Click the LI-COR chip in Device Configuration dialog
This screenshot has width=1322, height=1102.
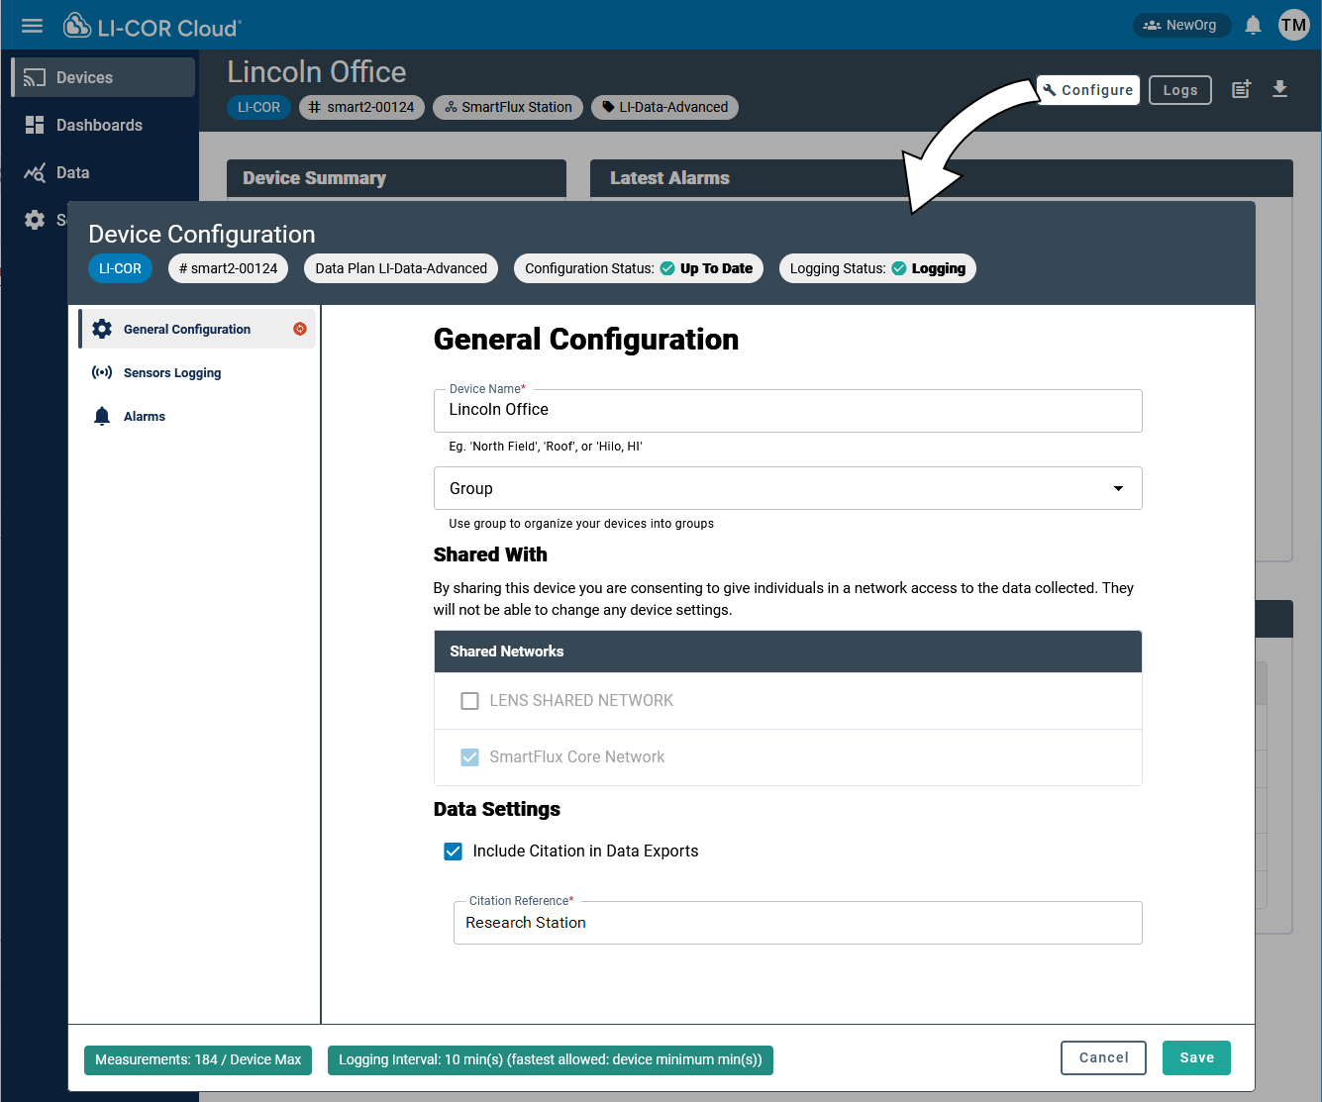click(x=120, y=268)
